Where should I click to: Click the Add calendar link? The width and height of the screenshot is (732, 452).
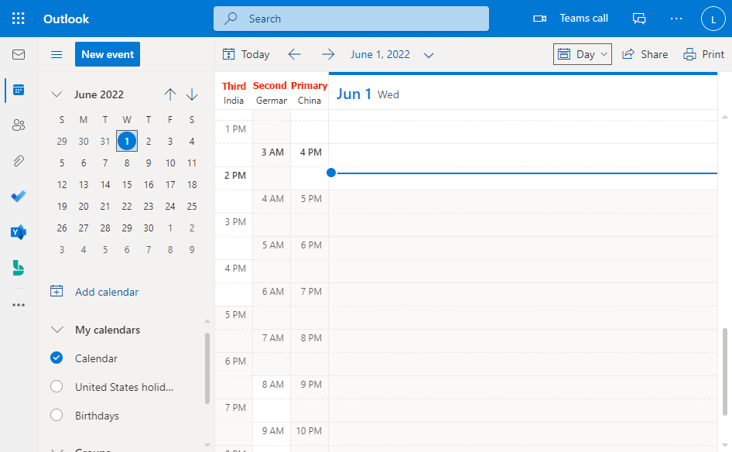point(107,292)
